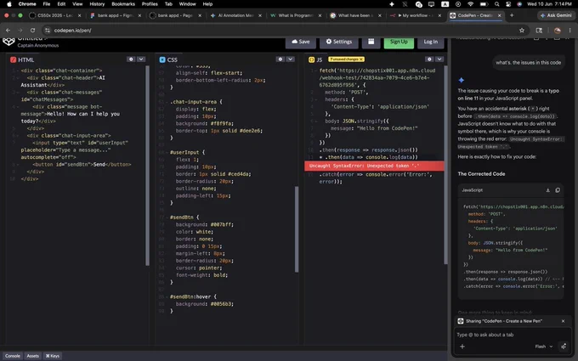Click the CodePen logo
The image size is (578, 361).
click(x=8, y=42)
